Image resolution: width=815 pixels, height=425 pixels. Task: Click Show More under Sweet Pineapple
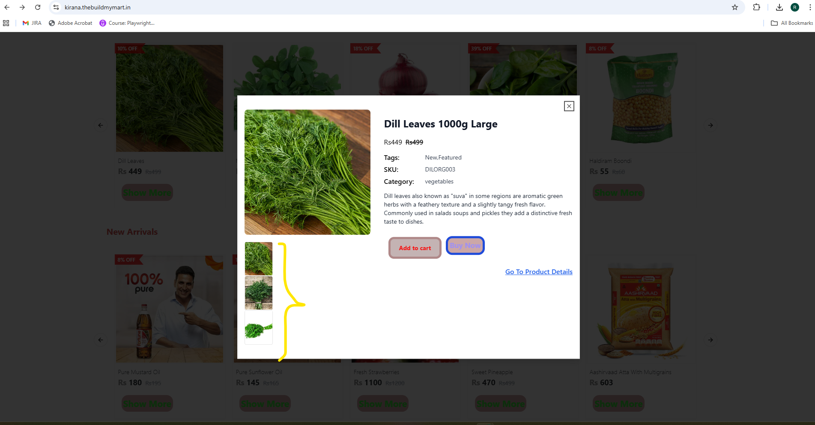point(501,404)
